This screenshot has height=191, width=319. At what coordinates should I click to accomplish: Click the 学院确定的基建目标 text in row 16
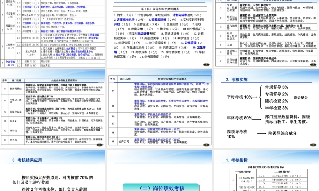click(x=152, y=115)
